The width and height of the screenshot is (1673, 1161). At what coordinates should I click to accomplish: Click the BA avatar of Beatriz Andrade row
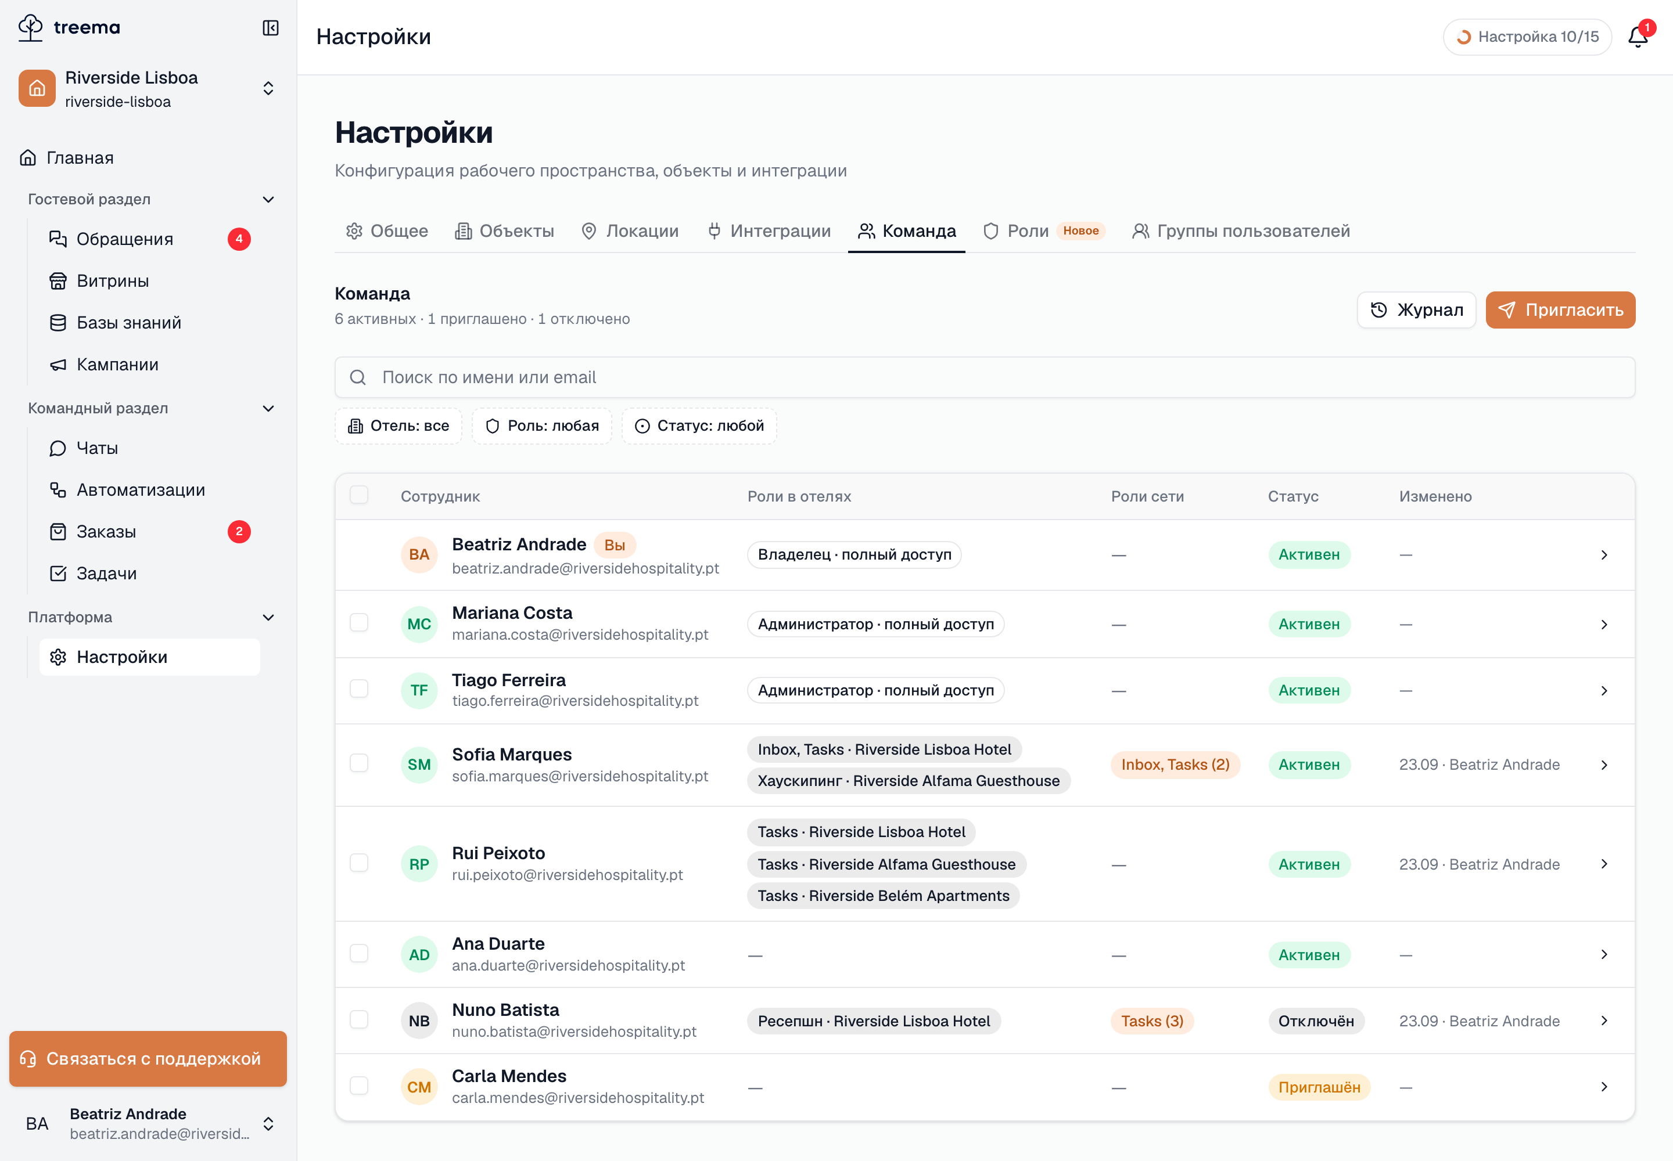coord(419,555)
